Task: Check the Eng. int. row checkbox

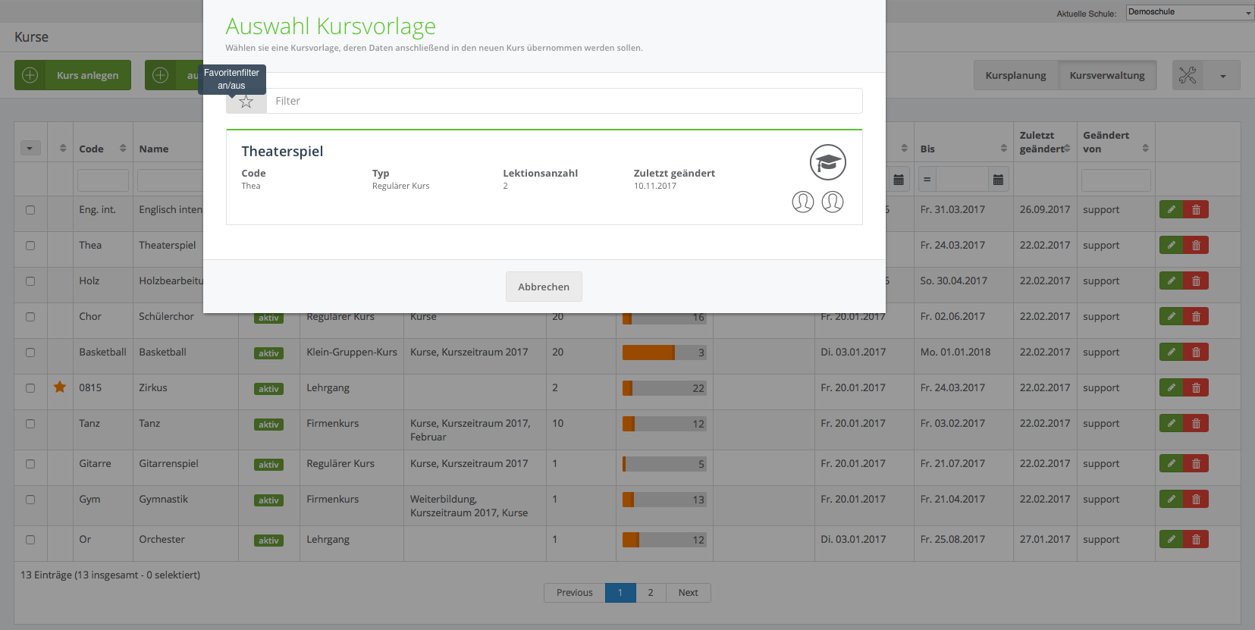Action: [30, 210]
